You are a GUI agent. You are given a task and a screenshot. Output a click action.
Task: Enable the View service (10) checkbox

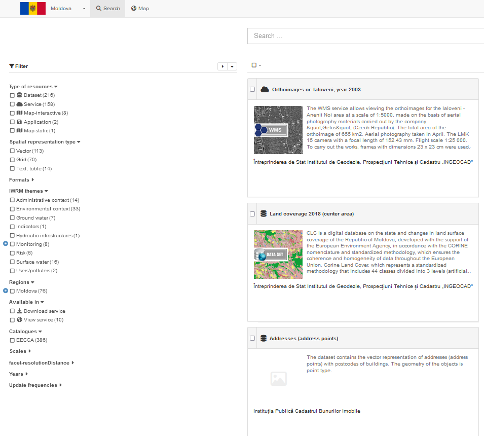(12, 320)
